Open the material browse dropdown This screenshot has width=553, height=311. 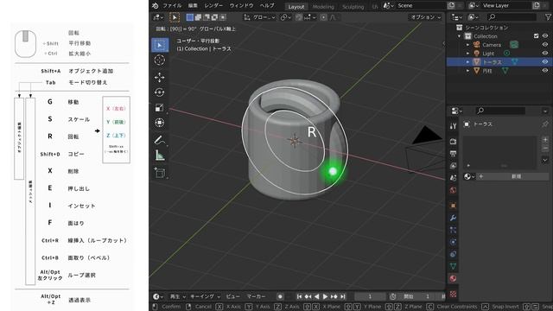click(x=469, y=176)
